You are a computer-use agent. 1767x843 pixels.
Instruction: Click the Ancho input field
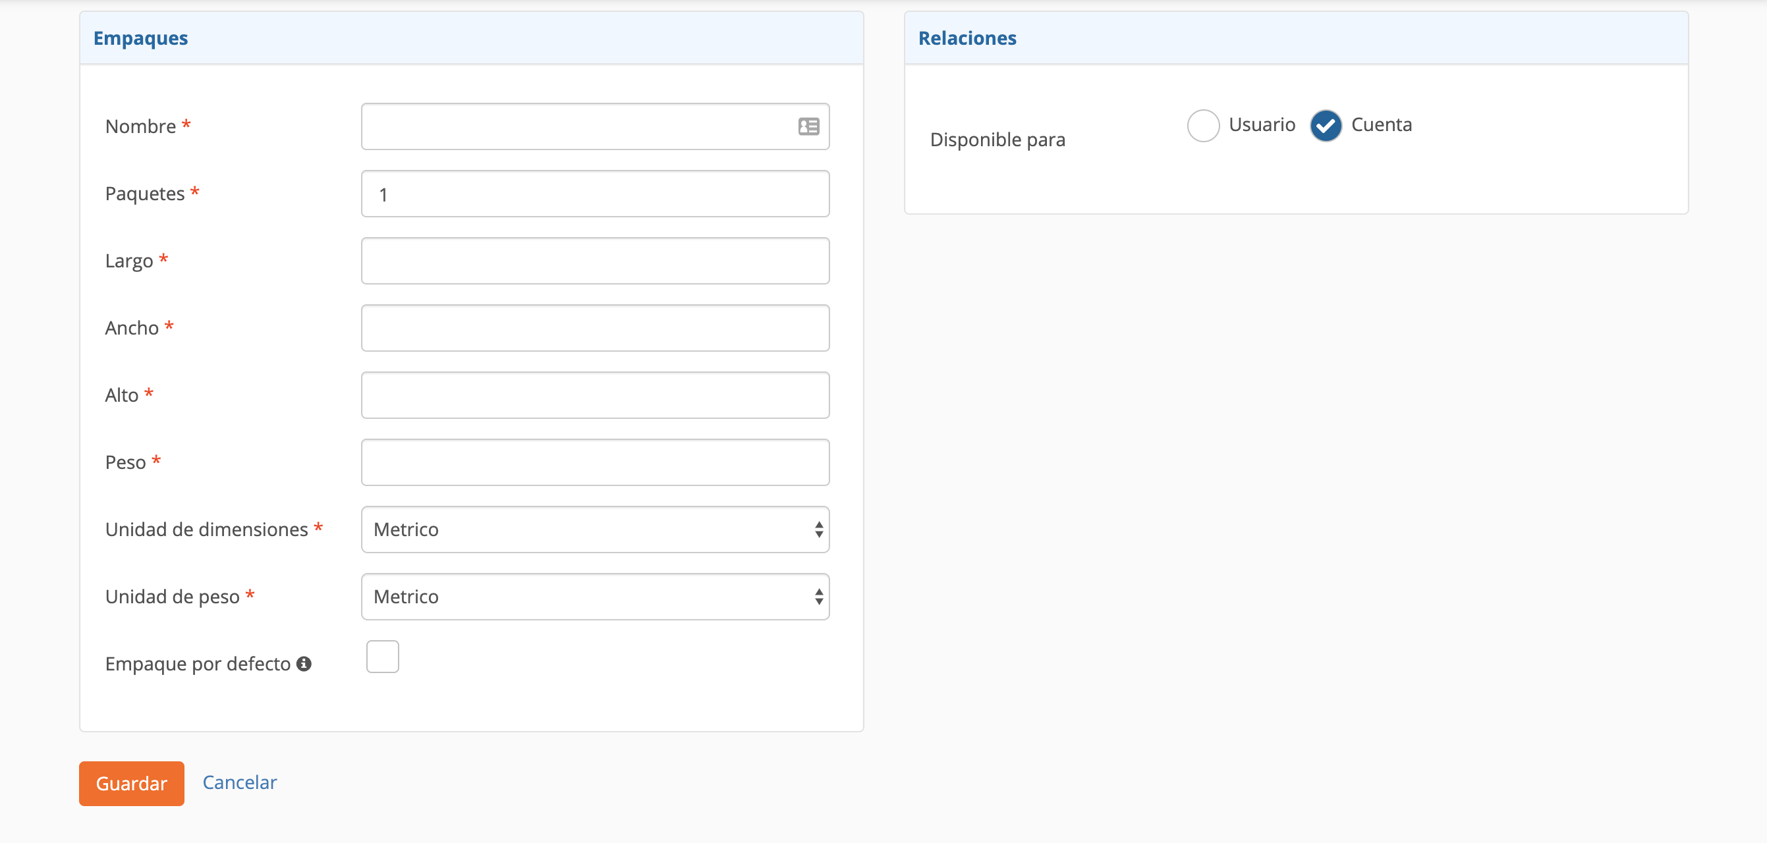(x=595, y=328)
